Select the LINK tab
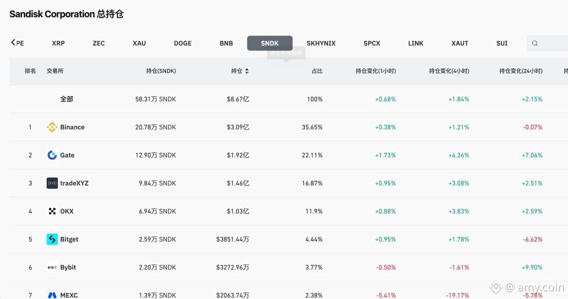 pos(416,43)
